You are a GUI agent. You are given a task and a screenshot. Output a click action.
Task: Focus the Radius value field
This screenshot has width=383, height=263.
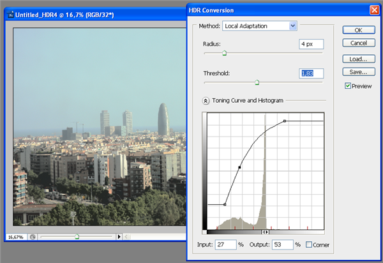(310, 44)
